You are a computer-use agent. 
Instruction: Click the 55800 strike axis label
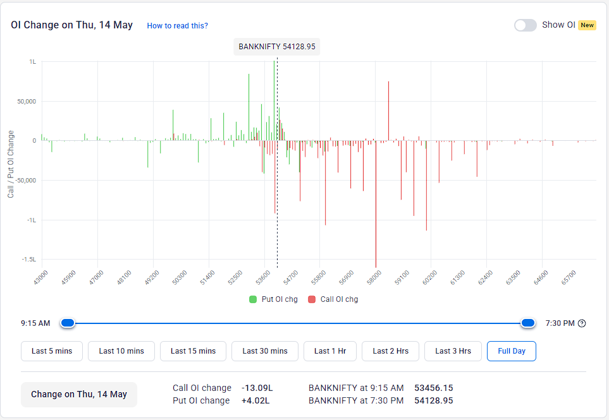pyautogui.click(x=319, y=278)
